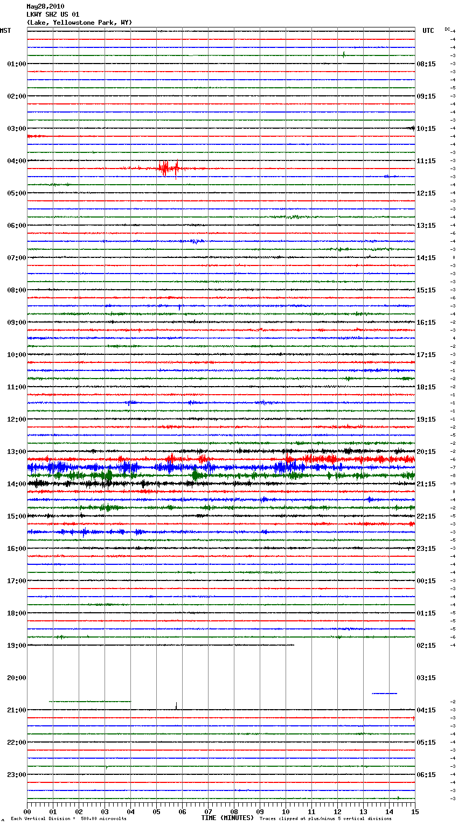
Task: Click the 08:15 UTC time label
Action: pyautogui.click(x=426, y=64)
